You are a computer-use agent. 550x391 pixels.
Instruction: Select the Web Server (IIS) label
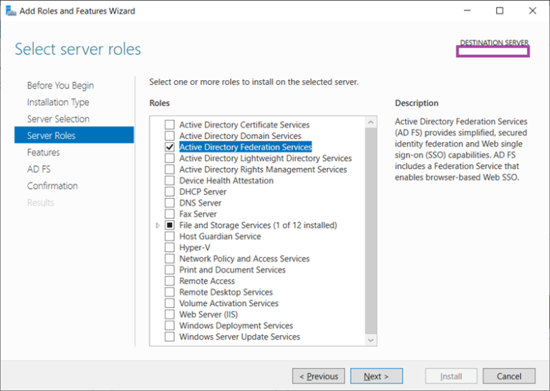pyautogui.click(x=208, y=315)
